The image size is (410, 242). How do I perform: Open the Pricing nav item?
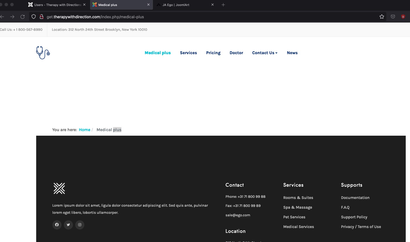[213, 53]
